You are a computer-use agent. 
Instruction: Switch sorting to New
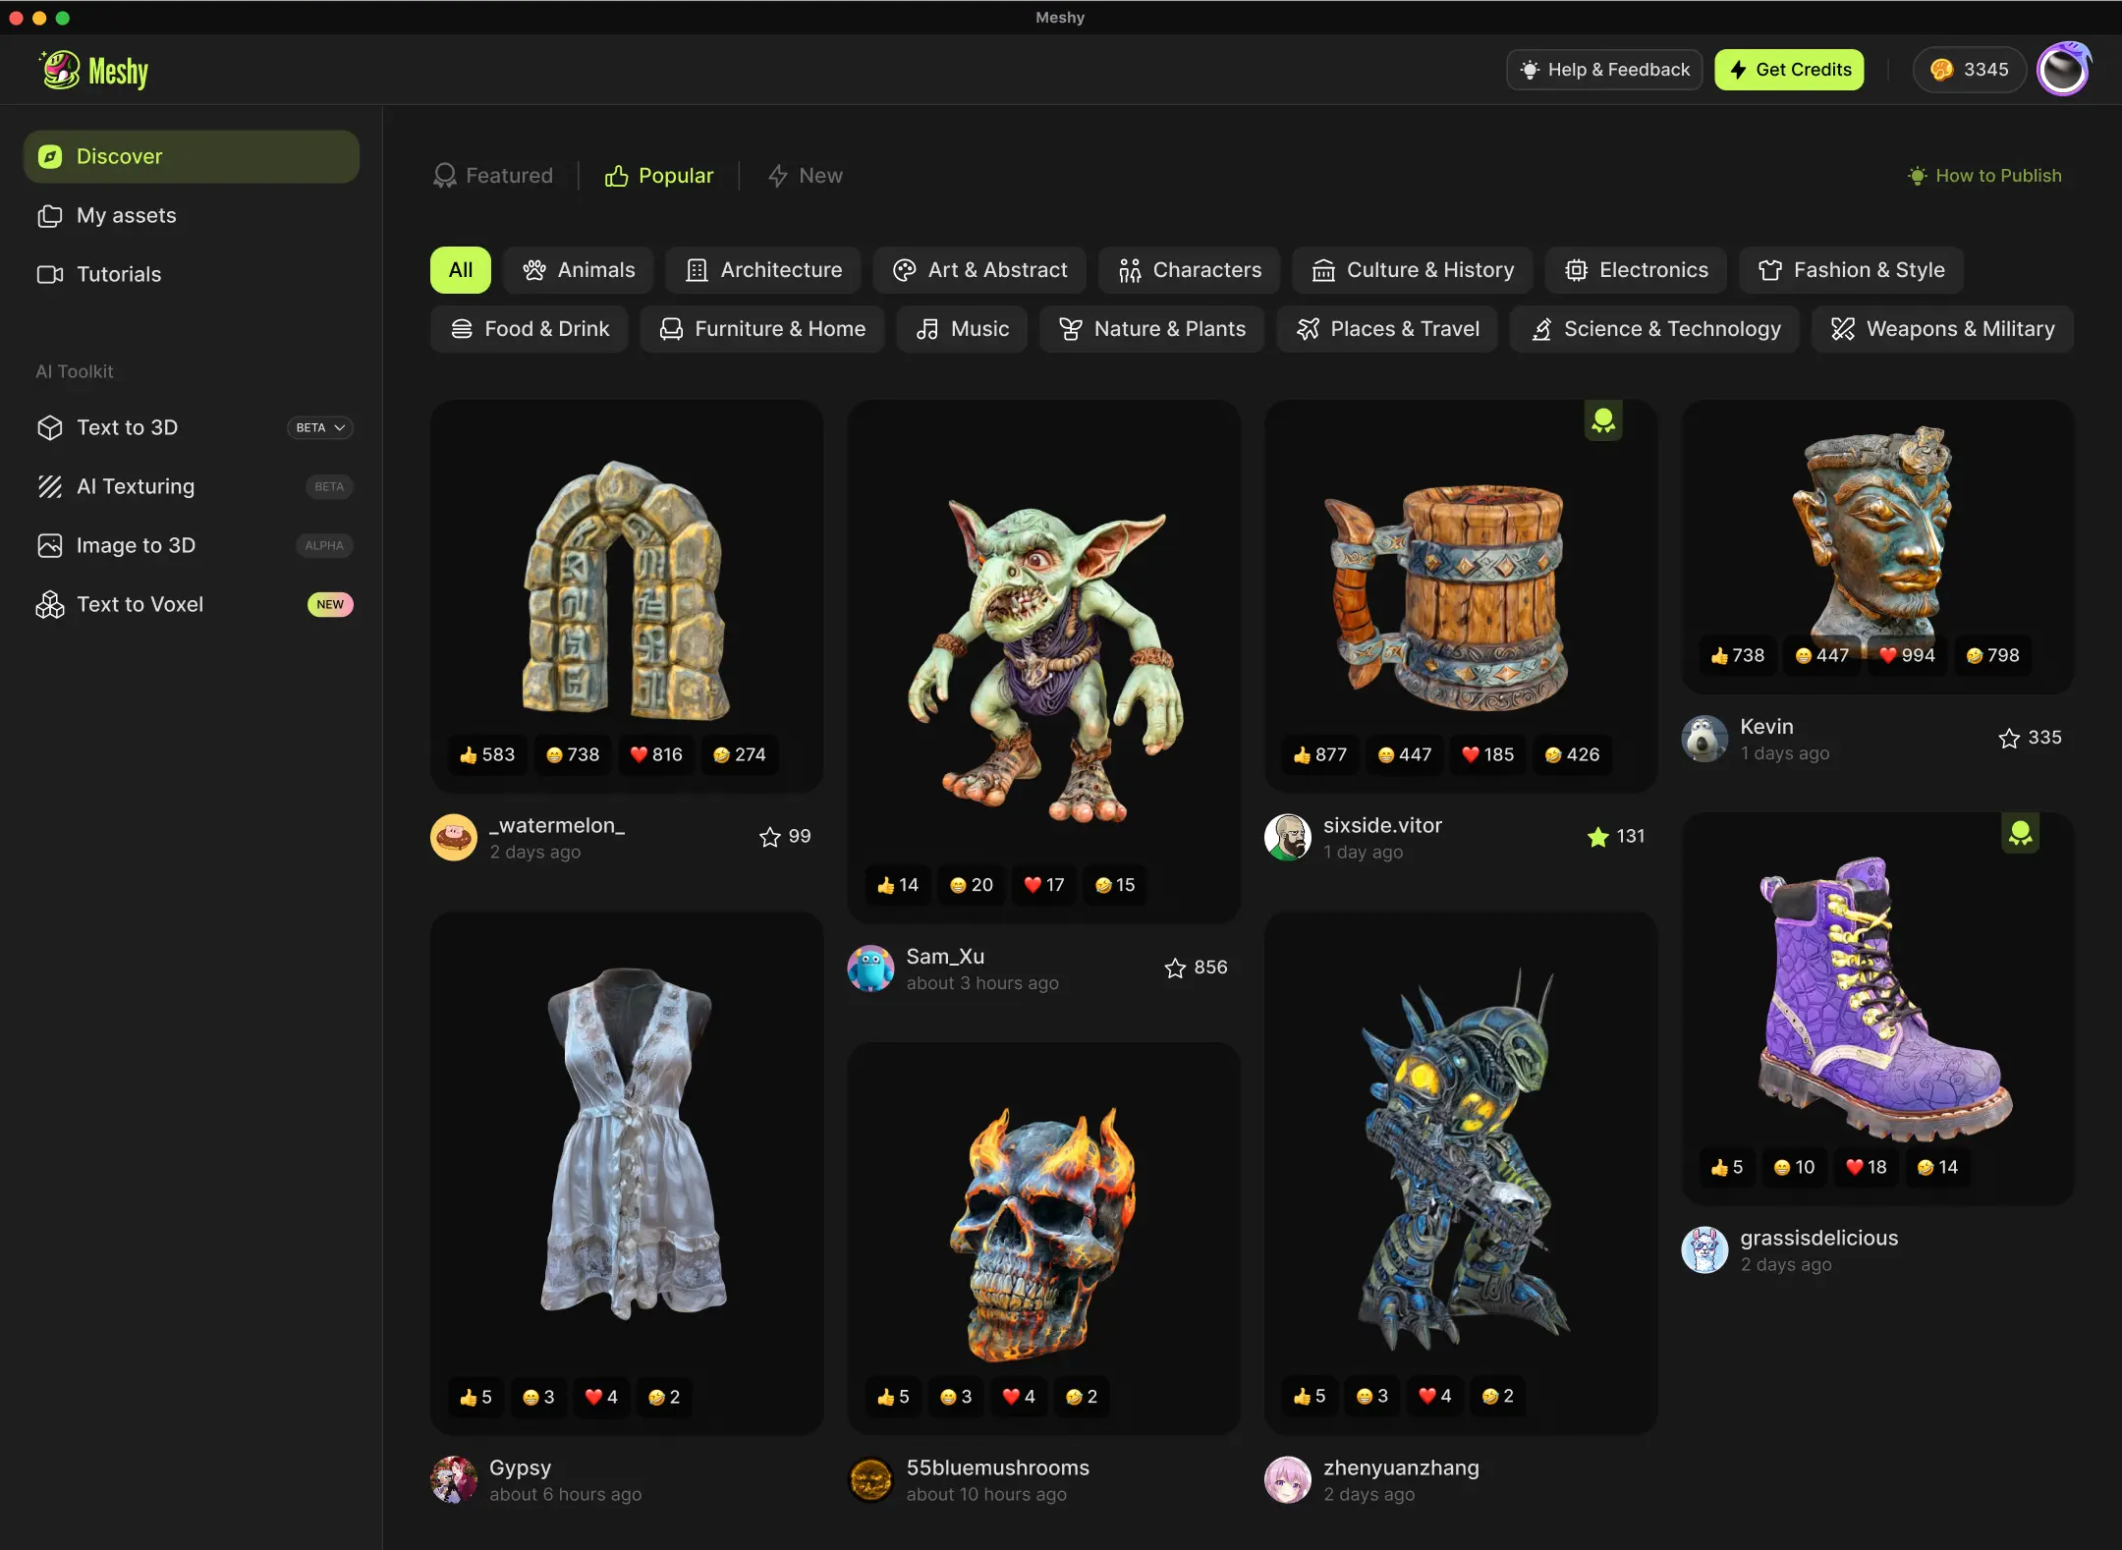[805, 175]
